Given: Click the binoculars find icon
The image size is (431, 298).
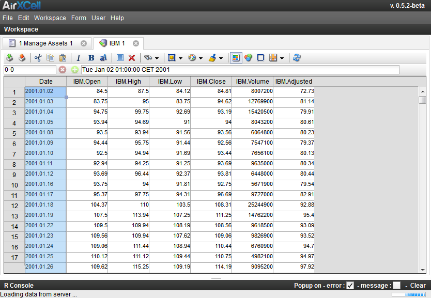Looking at the screenshot, I should coord(148,58).
